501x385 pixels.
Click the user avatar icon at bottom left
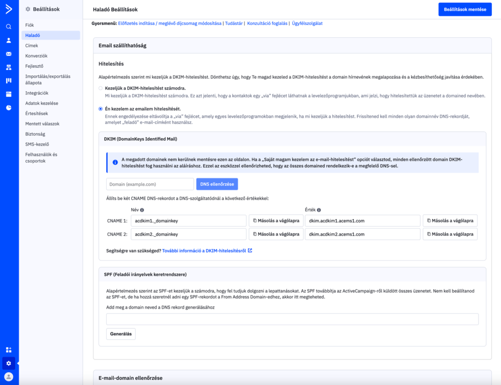coord(8,376)
